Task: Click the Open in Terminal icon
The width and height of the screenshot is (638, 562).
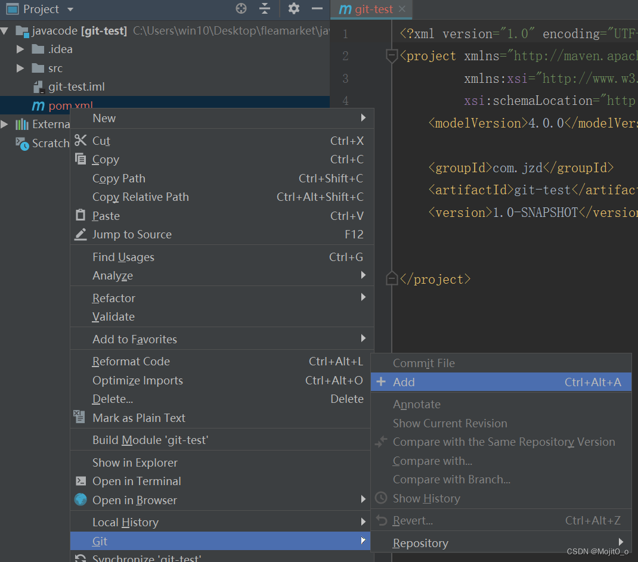Action: point(80,481)
